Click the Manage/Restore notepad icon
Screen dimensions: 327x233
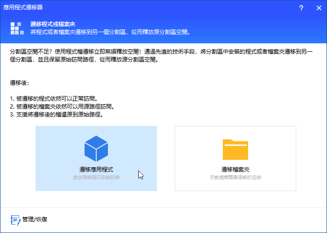click(15, 220)
